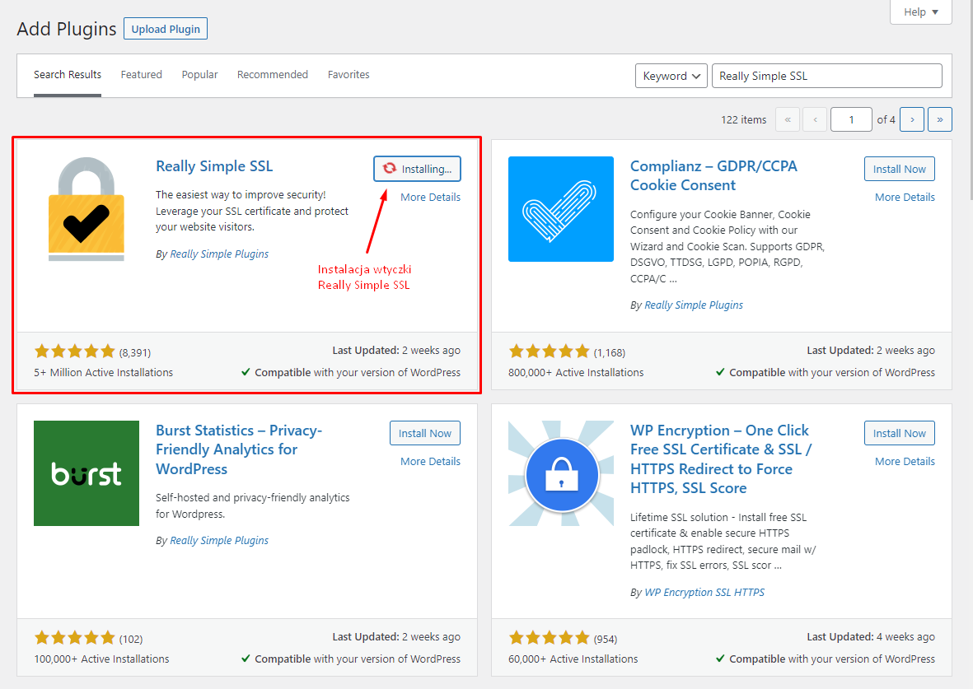Click the (102) rating count
Screen dimensions: 973x689
[x=131, y=639]
